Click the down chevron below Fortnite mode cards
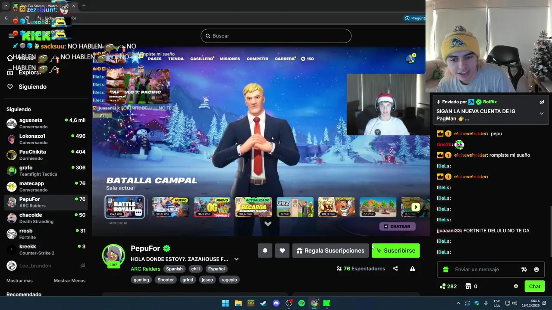This screenshot has width=552, height=310. 268,223
